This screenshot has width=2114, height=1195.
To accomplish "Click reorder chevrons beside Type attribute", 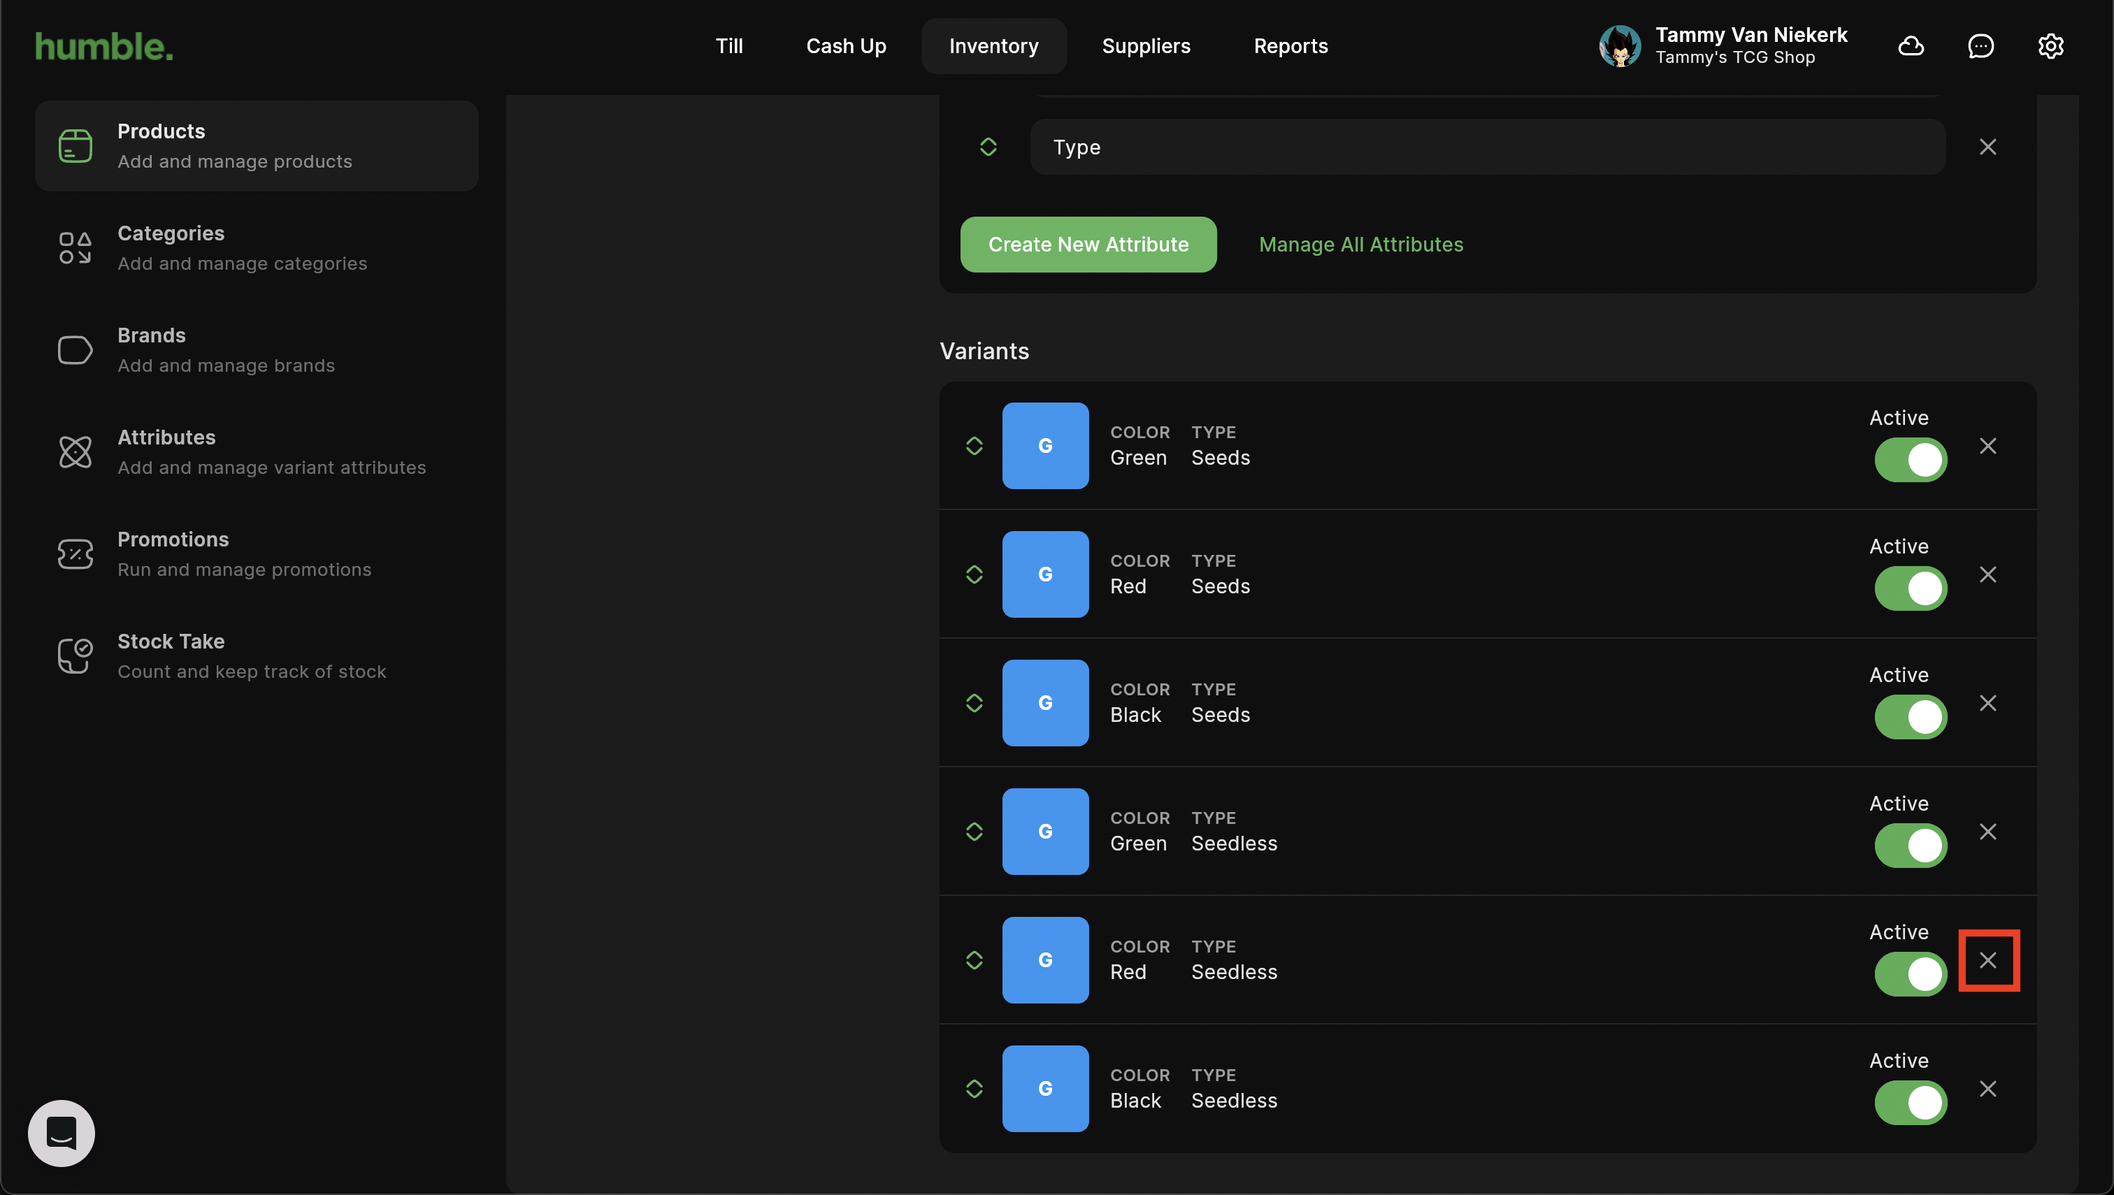I will (988, 147).
